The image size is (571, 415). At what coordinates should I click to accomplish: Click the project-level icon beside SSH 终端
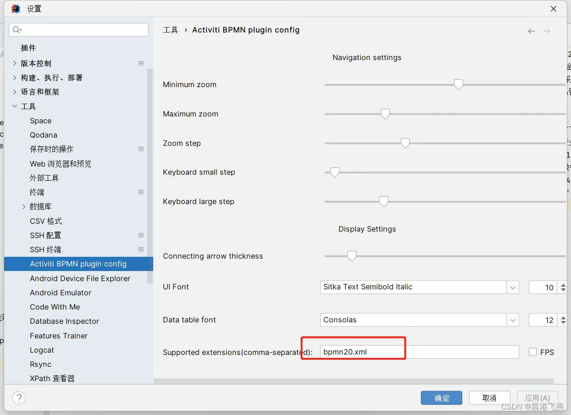pyautogui.click(x=141, y=249)
